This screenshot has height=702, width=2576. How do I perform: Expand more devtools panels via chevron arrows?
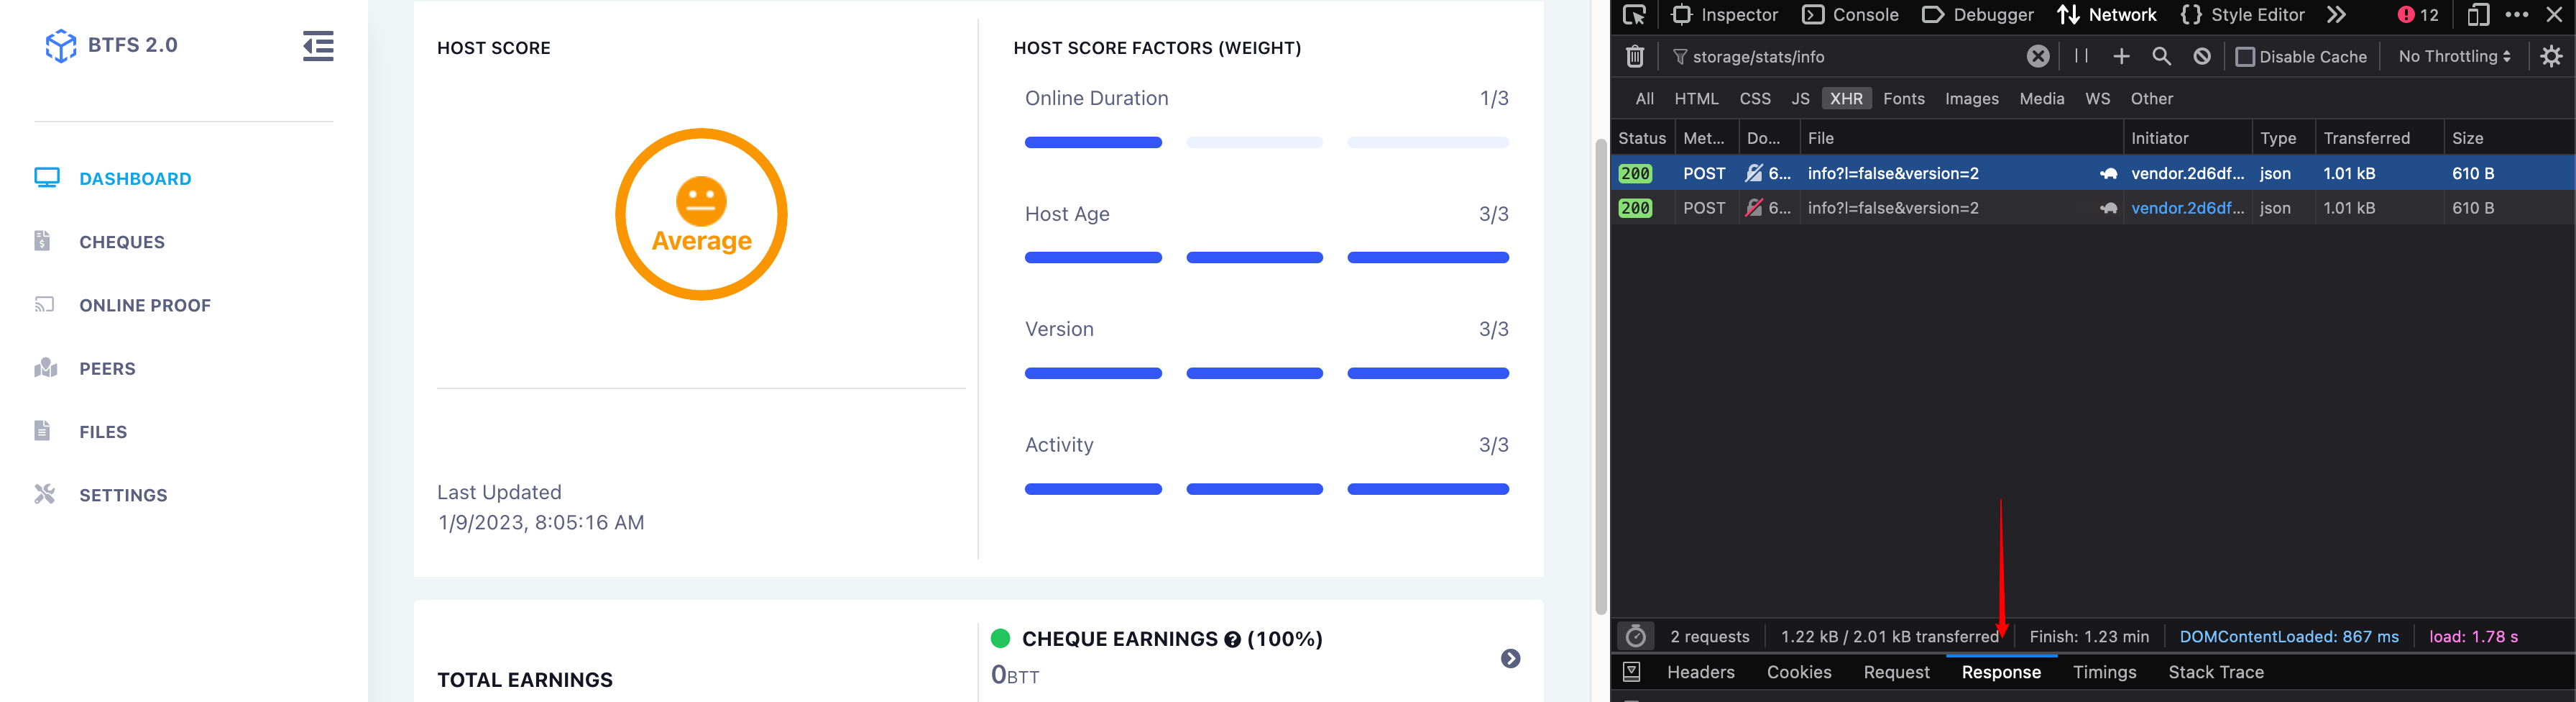click(x=2337, y=15)
